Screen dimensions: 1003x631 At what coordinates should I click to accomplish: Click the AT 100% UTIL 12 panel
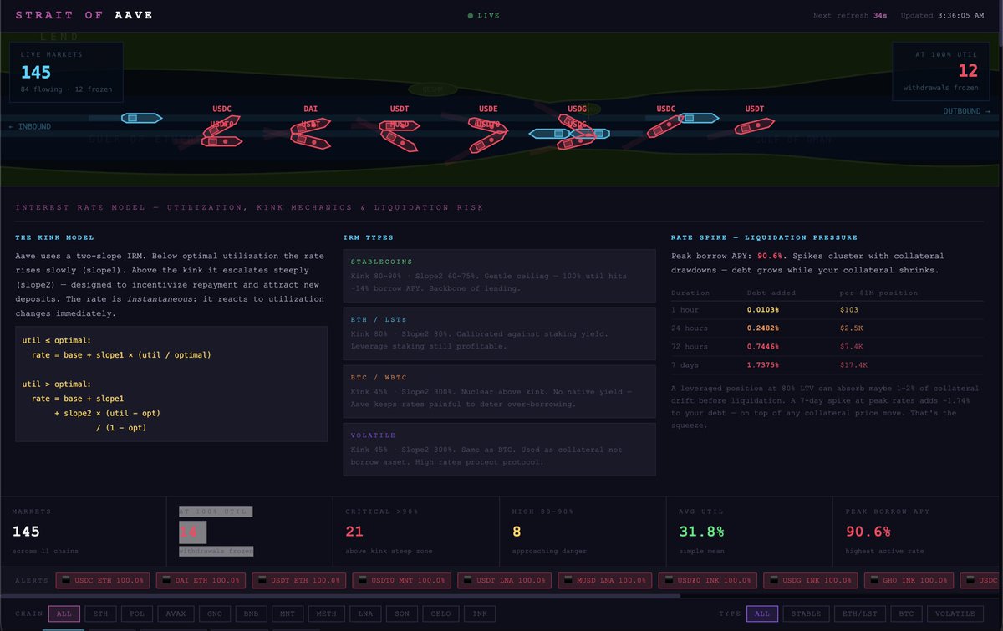[940, 73]
